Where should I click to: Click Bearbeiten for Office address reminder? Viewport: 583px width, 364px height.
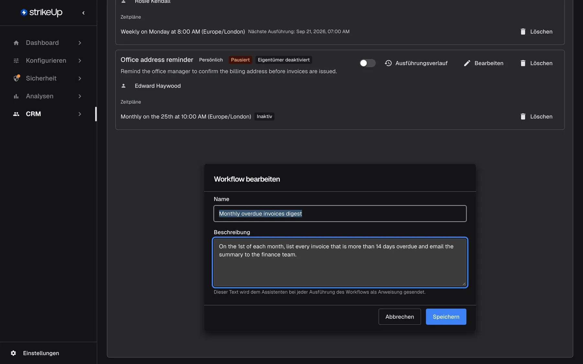[484, 63]
